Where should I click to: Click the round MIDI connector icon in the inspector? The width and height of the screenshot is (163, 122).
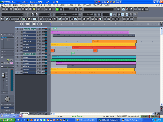(x=7, y=99)
